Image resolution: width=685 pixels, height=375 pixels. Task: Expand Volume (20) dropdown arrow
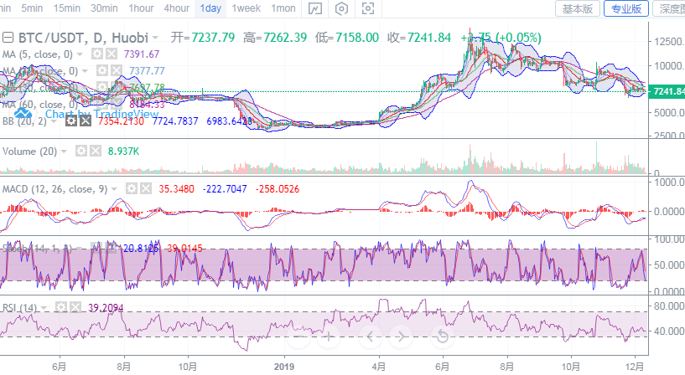(x=65, y=152)
